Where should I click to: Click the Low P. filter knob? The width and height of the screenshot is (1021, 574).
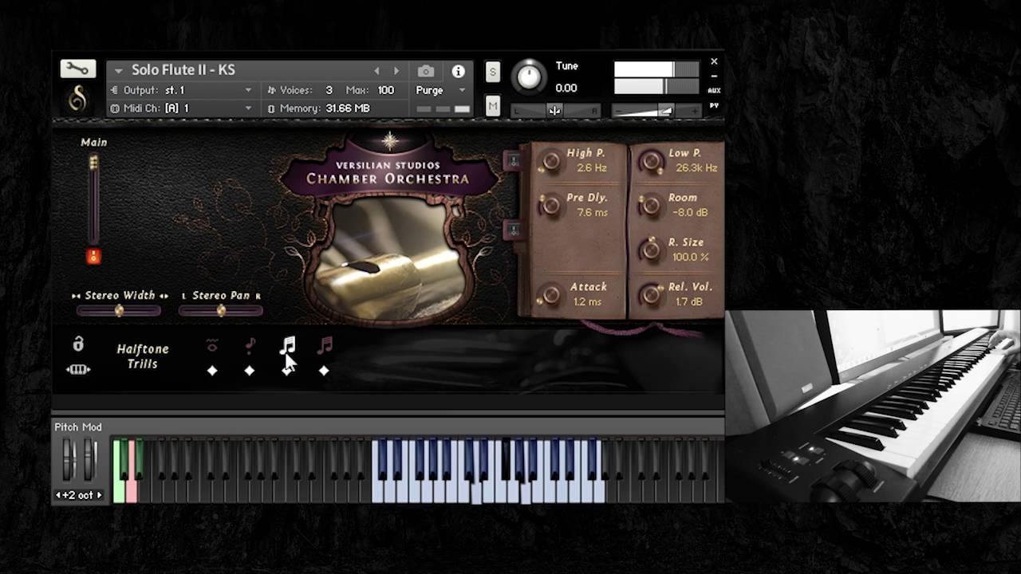652,162
